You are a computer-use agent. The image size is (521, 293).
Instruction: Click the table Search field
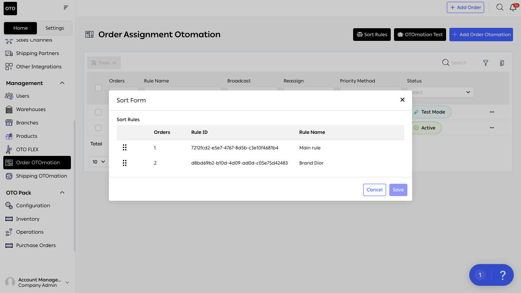(459, 63)
